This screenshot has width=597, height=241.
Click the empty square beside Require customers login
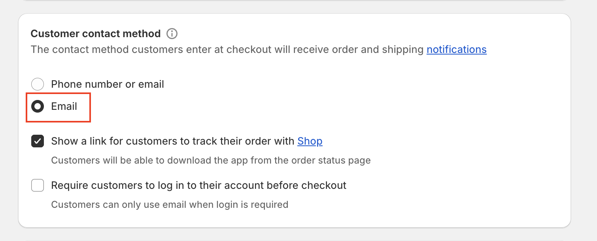pyautogui.click(x=38, y=185)
